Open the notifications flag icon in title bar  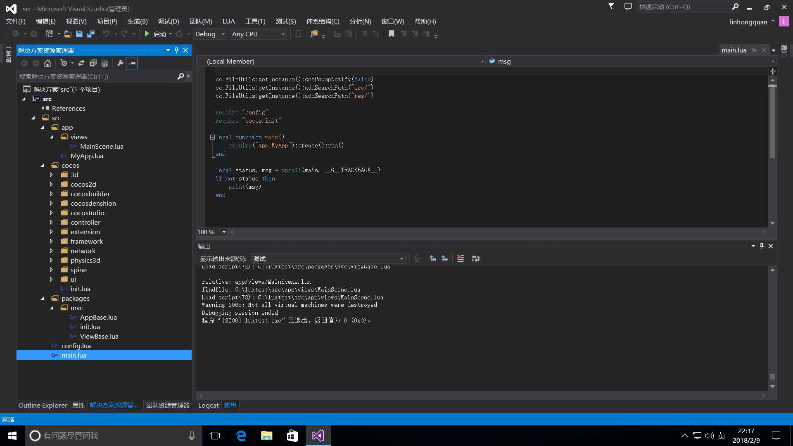pyautogui.click(x=611, y=7)
